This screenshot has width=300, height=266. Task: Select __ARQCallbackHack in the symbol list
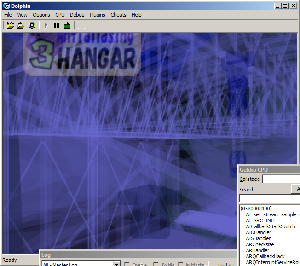tap(263, 256)
